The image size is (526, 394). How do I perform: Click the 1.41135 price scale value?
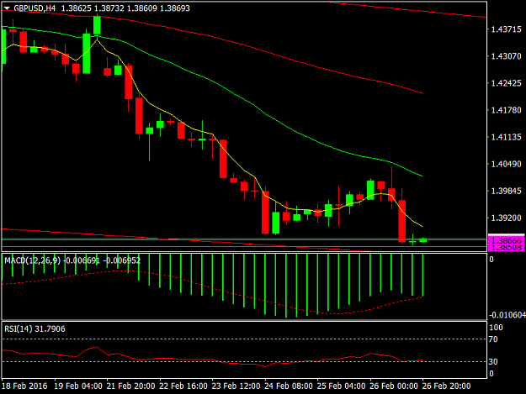[506, 137]
